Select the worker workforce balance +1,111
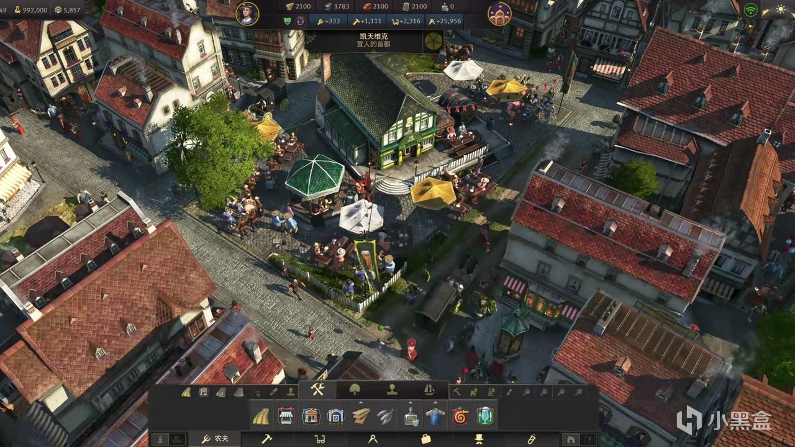795x447 pixels. pos(366,21)
